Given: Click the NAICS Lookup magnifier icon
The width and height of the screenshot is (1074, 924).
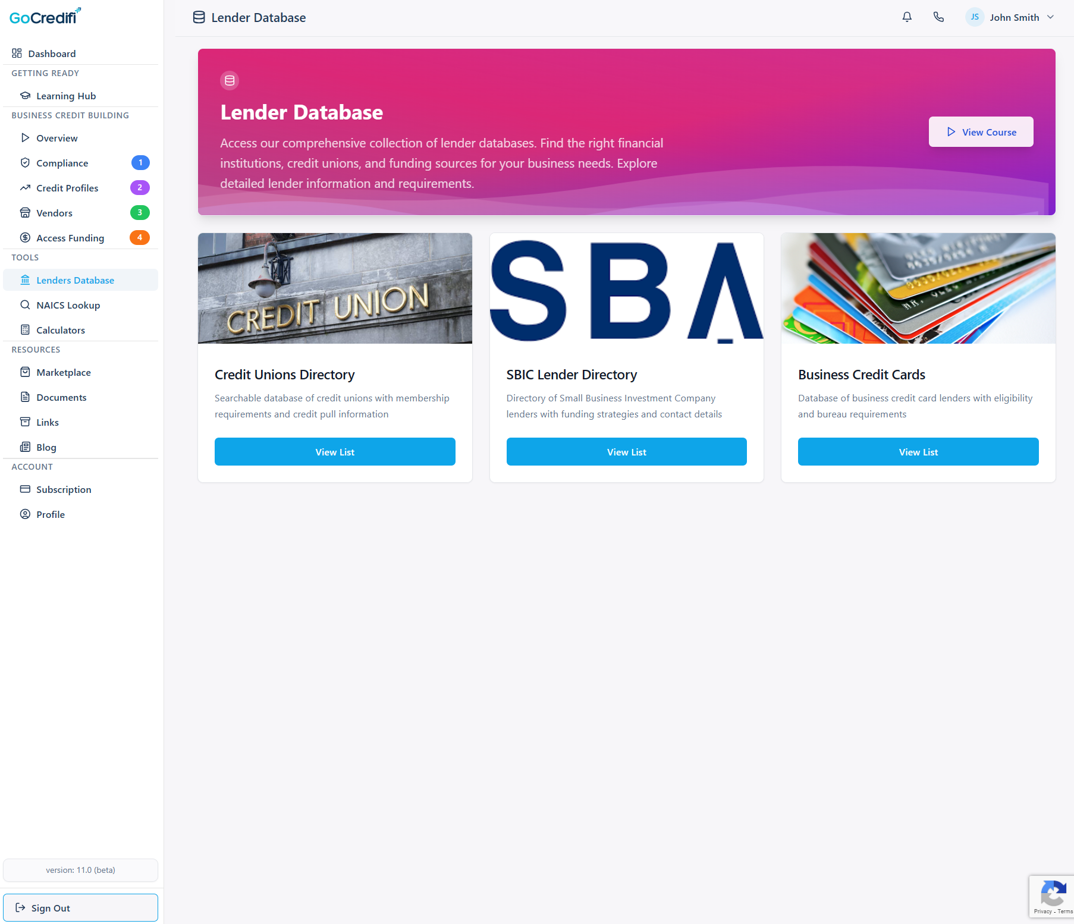Looking at the screenshot, I should click(x=25, y=304).
